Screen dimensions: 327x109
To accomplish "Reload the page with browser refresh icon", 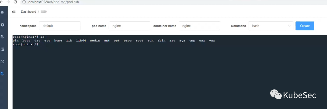I will click(x=15, y=2).
